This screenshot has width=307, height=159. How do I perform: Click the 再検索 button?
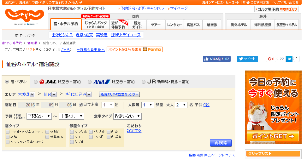coord(221,143)
